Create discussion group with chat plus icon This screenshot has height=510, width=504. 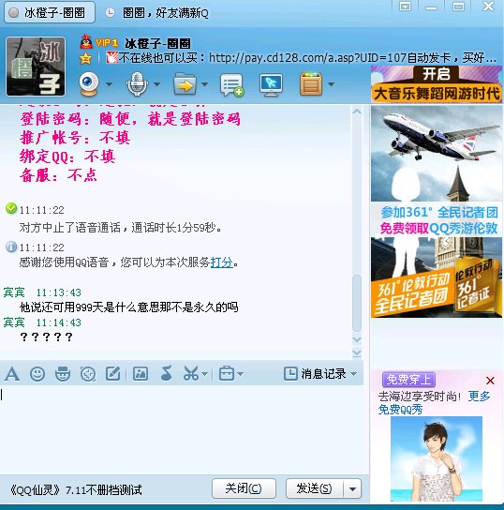click(x=231, y=84)
